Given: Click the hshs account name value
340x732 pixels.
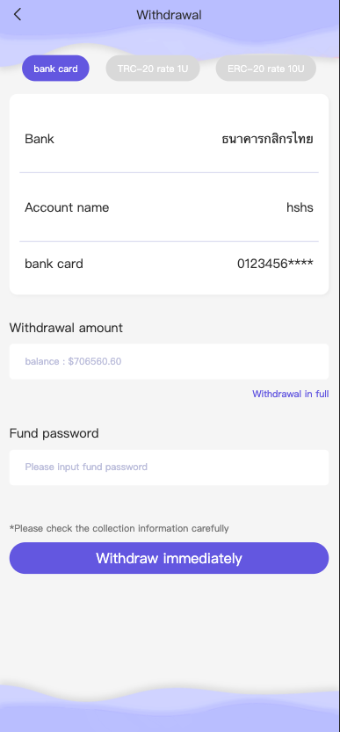Looking at the screenshot, I should (300, 207).
